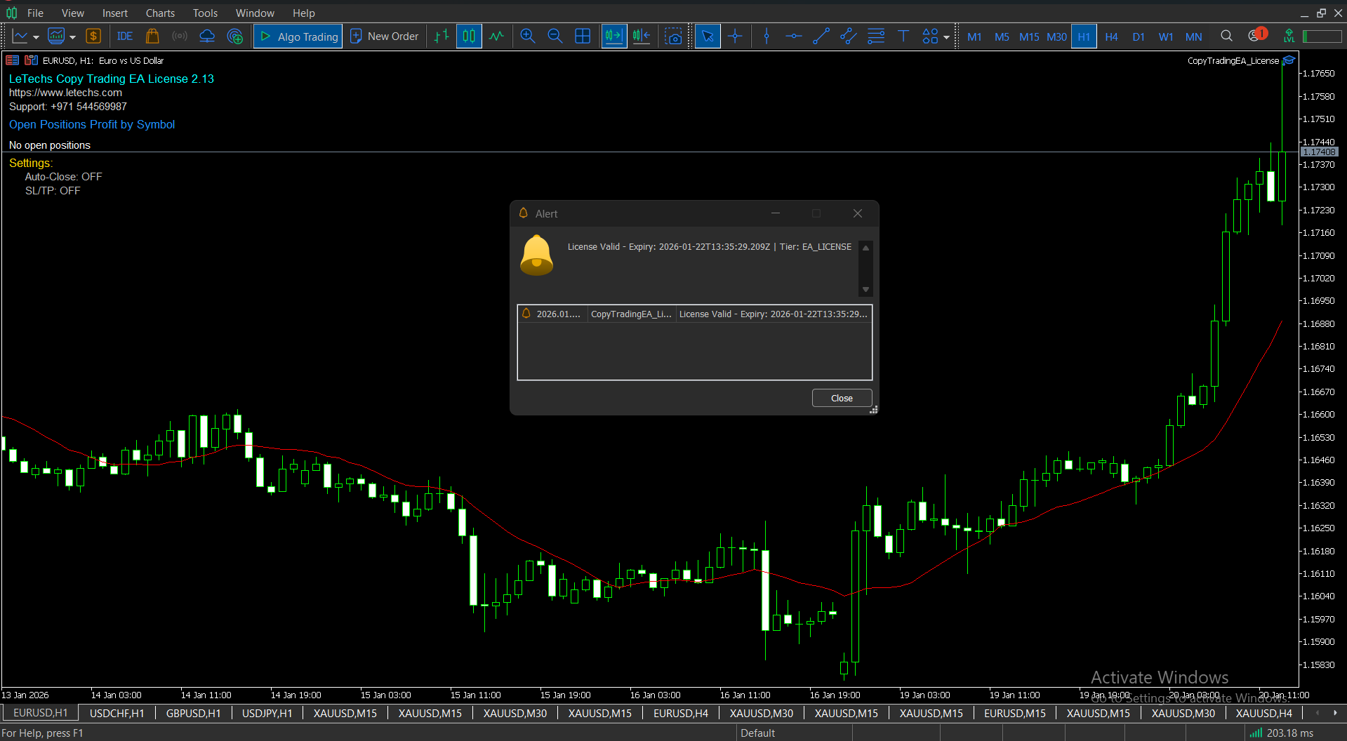Open the Tools menu
Image resolution: width=1347 pixels, height=741 pixels.
pos(205,13)
